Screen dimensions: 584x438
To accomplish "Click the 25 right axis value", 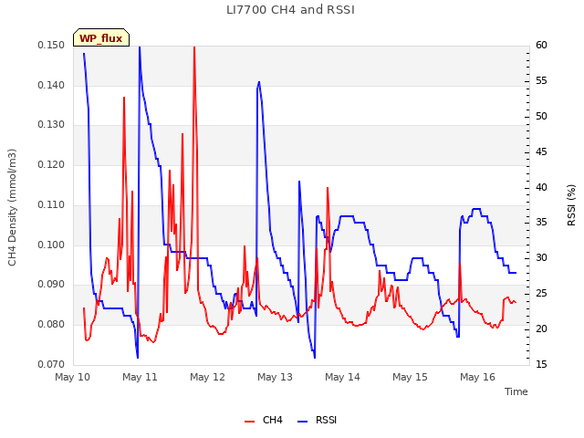I will point(541,294).
